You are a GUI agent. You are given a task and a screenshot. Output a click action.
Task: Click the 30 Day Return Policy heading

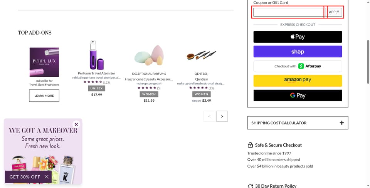[276, 186]
